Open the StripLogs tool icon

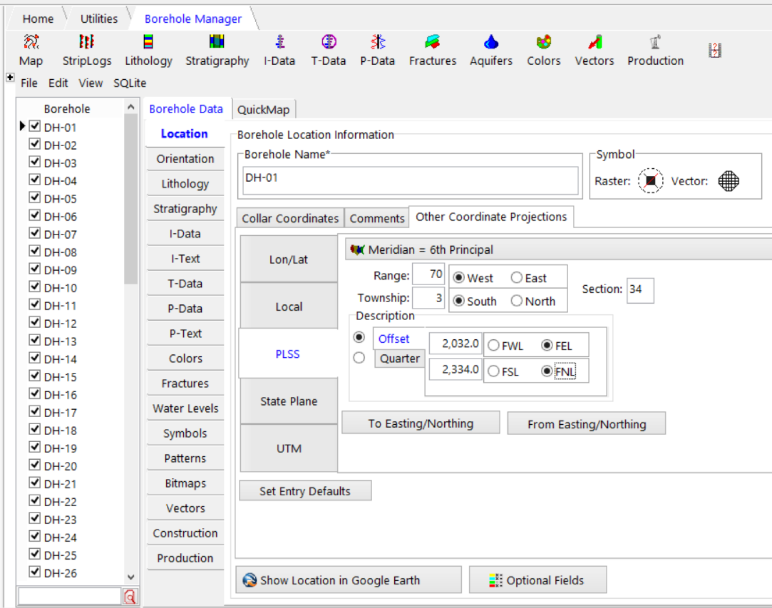click(86, 42)
